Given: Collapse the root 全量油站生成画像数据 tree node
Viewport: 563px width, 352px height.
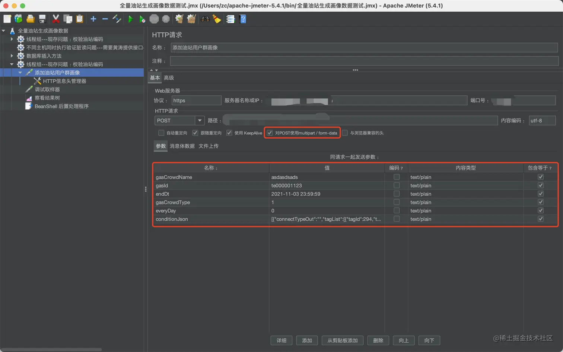Looking at the screenshot, I should pyautogui.click(x=4, y=31).
